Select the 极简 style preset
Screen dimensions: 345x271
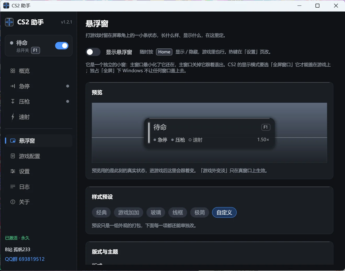click(200, 212)
